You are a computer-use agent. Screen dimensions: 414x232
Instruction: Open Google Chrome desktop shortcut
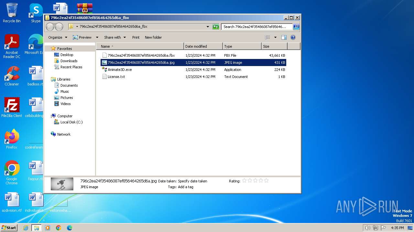pyautogui.click(x=12, y=173)
